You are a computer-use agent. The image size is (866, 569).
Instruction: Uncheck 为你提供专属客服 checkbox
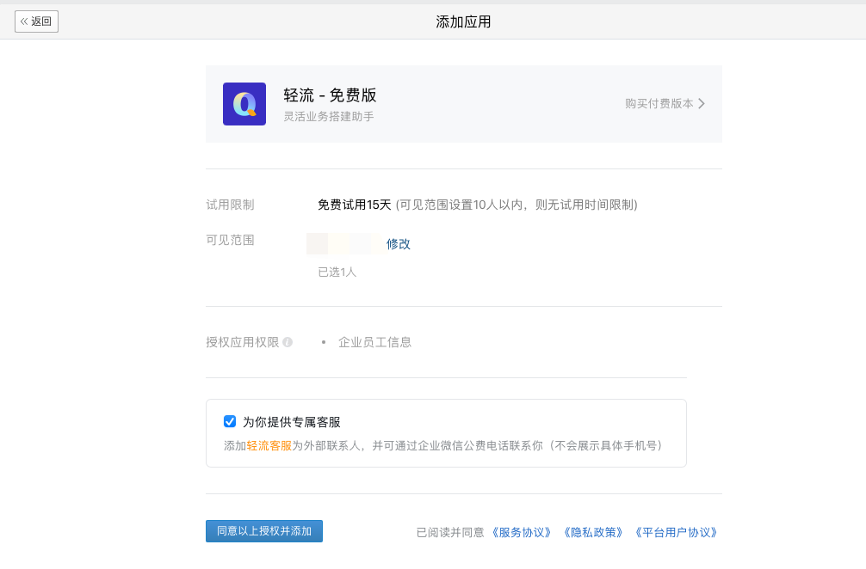[230, 422]
